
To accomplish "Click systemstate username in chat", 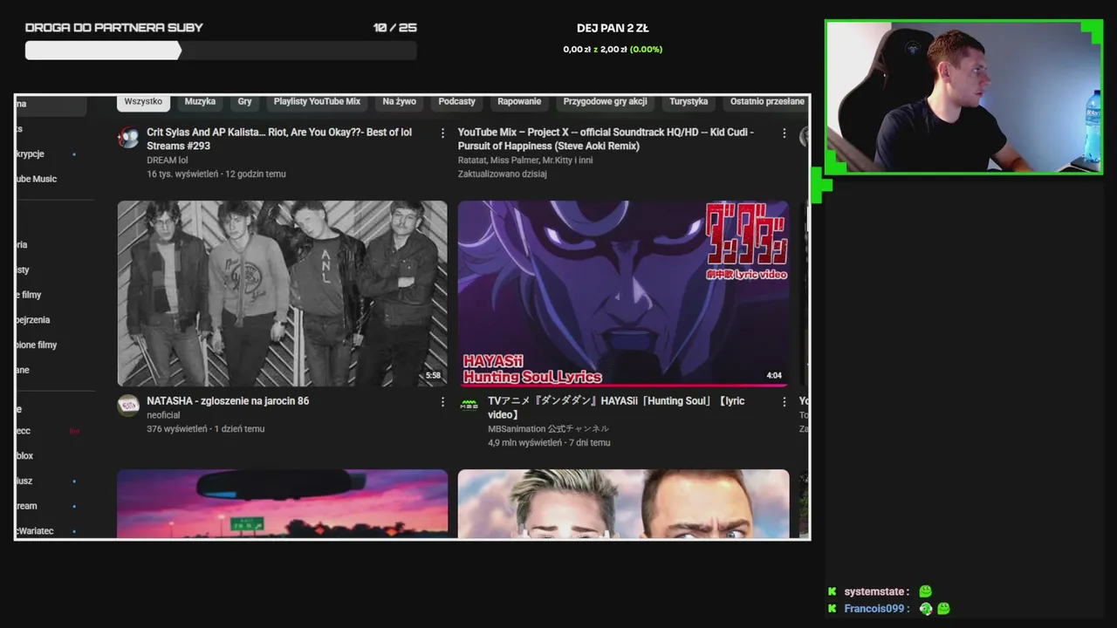I will pyautogui.click(x=876, y=591).
